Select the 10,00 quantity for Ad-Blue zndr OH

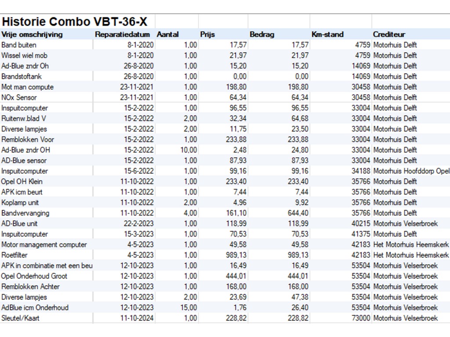pos(189,150)
